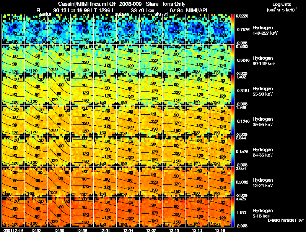
Task: Click the color bar beside Hydrogen 5-13 keV
Action: click(x=233, y=212)
